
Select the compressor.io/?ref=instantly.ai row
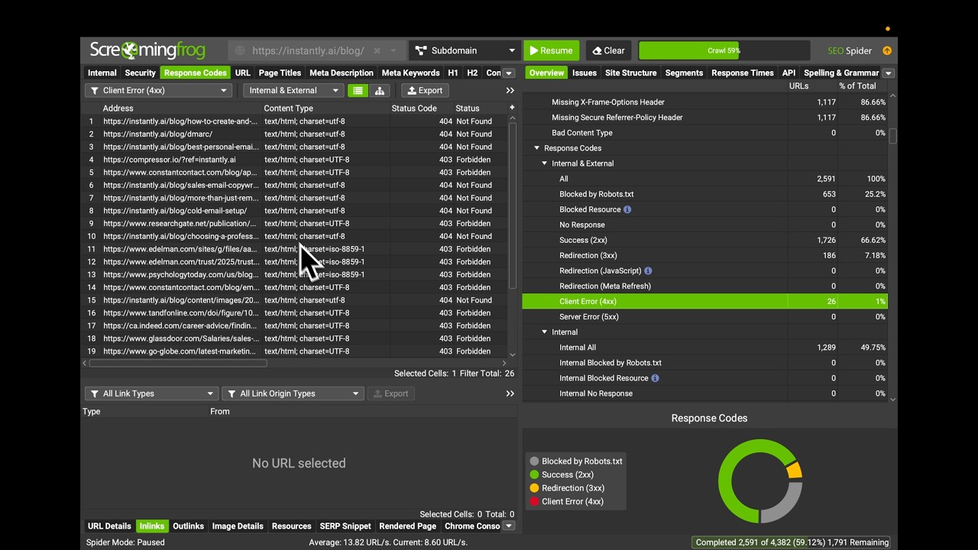pyautogui.click(x=295, y=160)
